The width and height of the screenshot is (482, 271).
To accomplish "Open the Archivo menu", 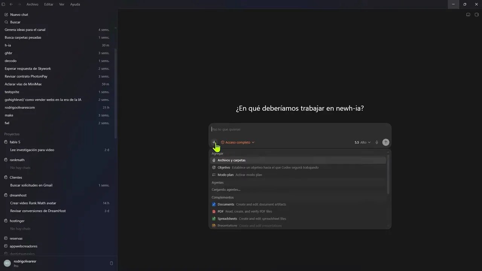I will click(32, 4).
